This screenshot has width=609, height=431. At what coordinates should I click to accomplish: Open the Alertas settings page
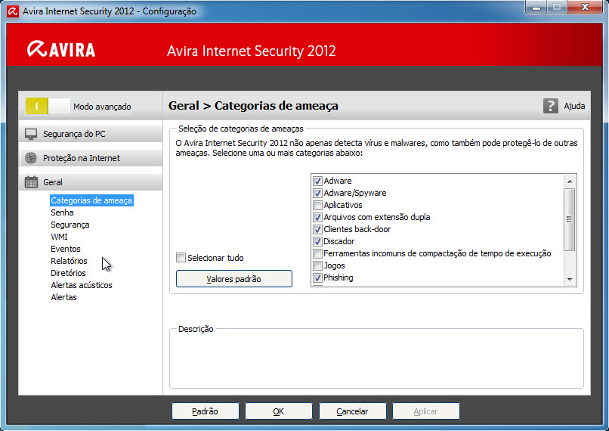pos(63,297)
